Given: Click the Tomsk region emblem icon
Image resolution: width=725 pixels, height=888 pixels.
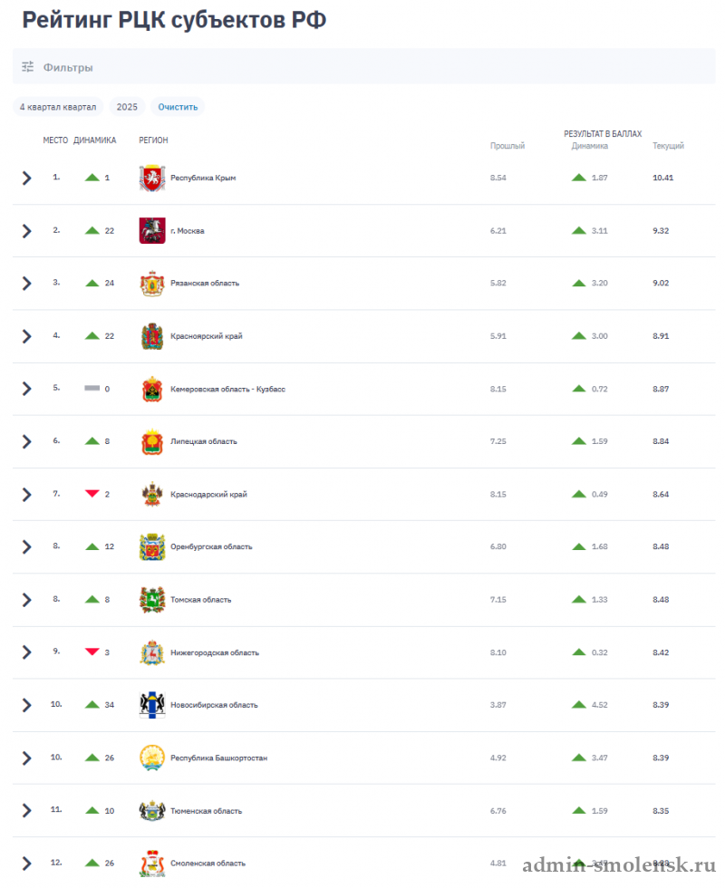Looking at the screenshot, I should coord(152,599).
